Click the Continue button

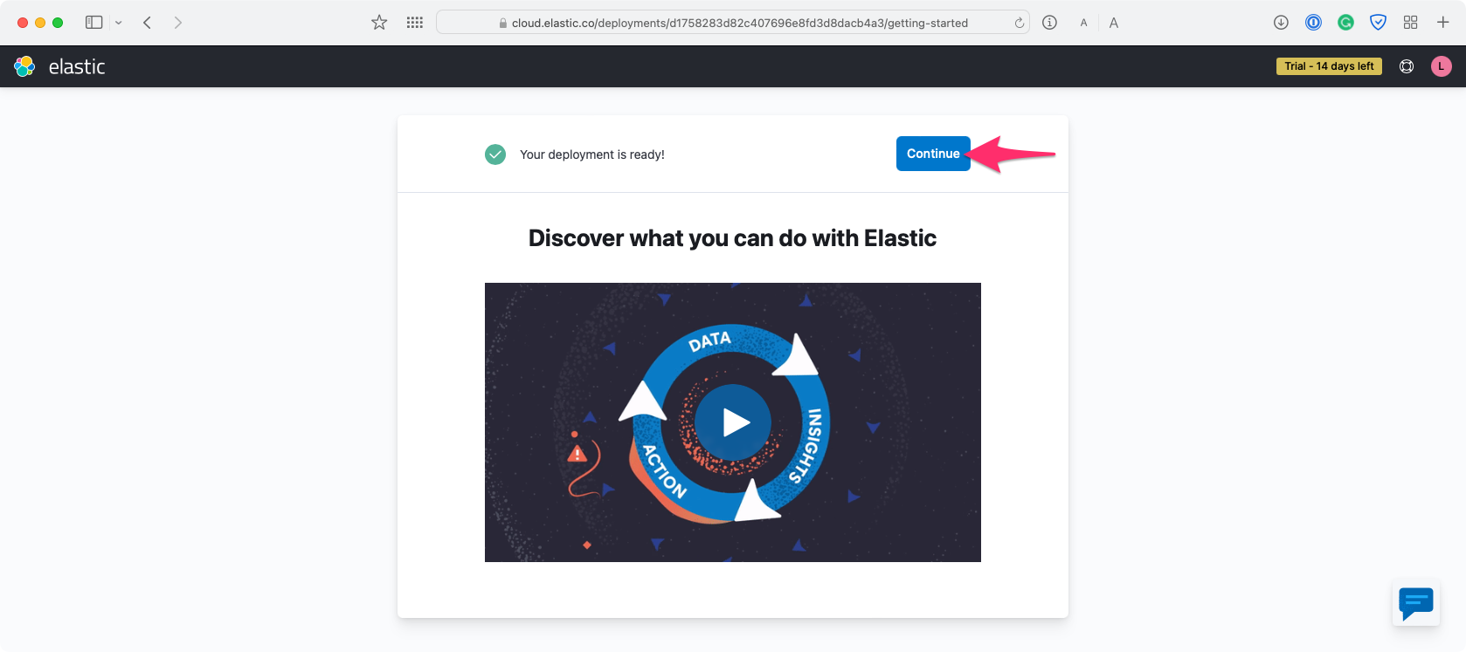pos(932,154)
